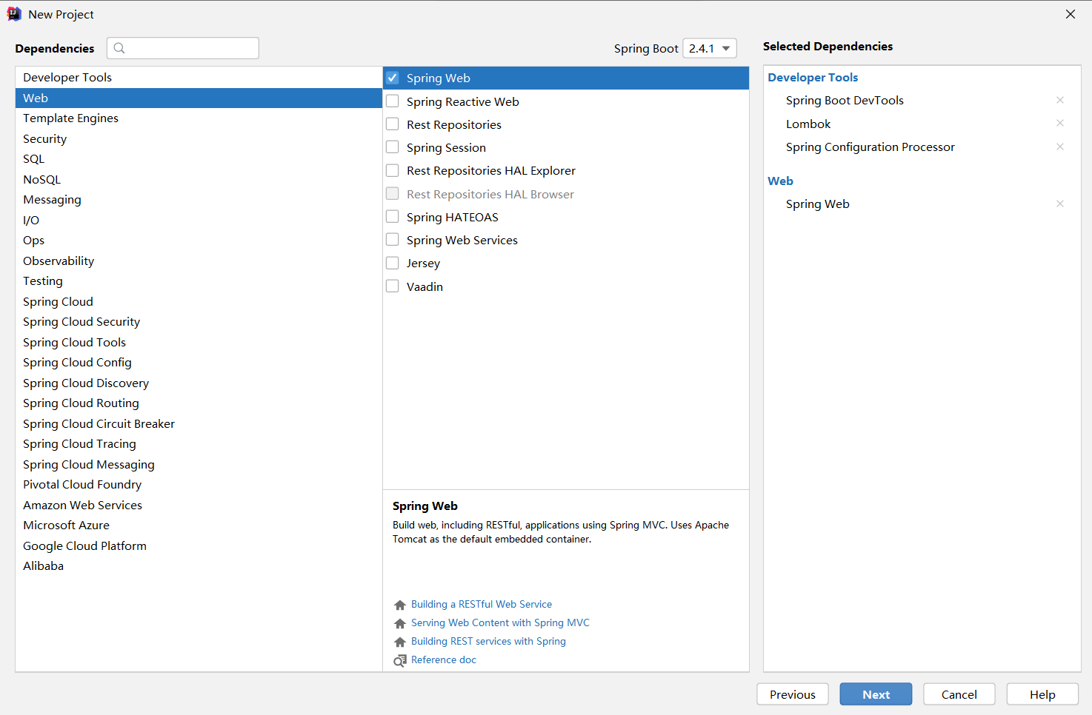Click the house icon beside Building REST services
The height and width of the screenshot is (715, 1092).
(400, 642)
